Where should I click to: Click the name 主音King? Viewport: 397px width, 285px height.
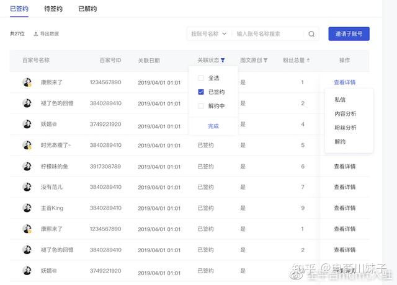[x=52, y=208]
